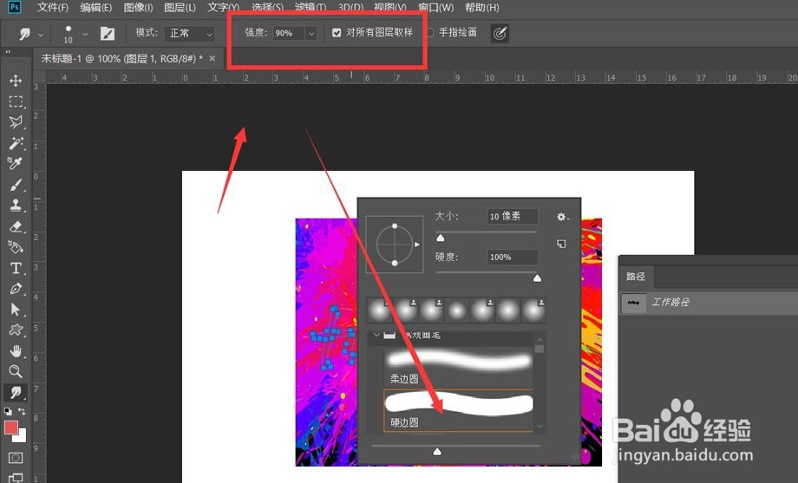The height and width of the screenshot is (483, 798).
Task: Close the 未标题-1 document tab
Action: point(213,58)
